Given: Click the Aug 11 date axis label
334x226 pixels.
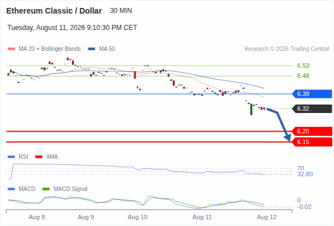Looking at the screenshot, I should [x=202, y=218].
